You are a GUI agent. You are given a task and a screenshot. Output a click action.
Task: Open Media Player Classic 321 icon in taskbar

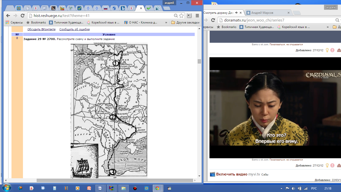[170, 188]
